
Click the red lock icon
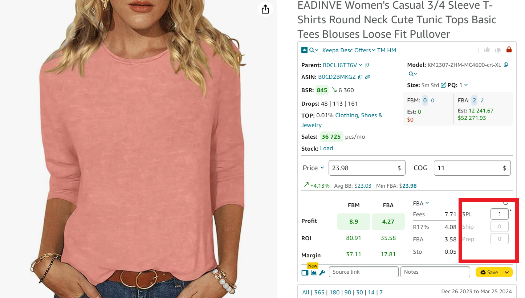pyautogui.click(x=509, y=50)
